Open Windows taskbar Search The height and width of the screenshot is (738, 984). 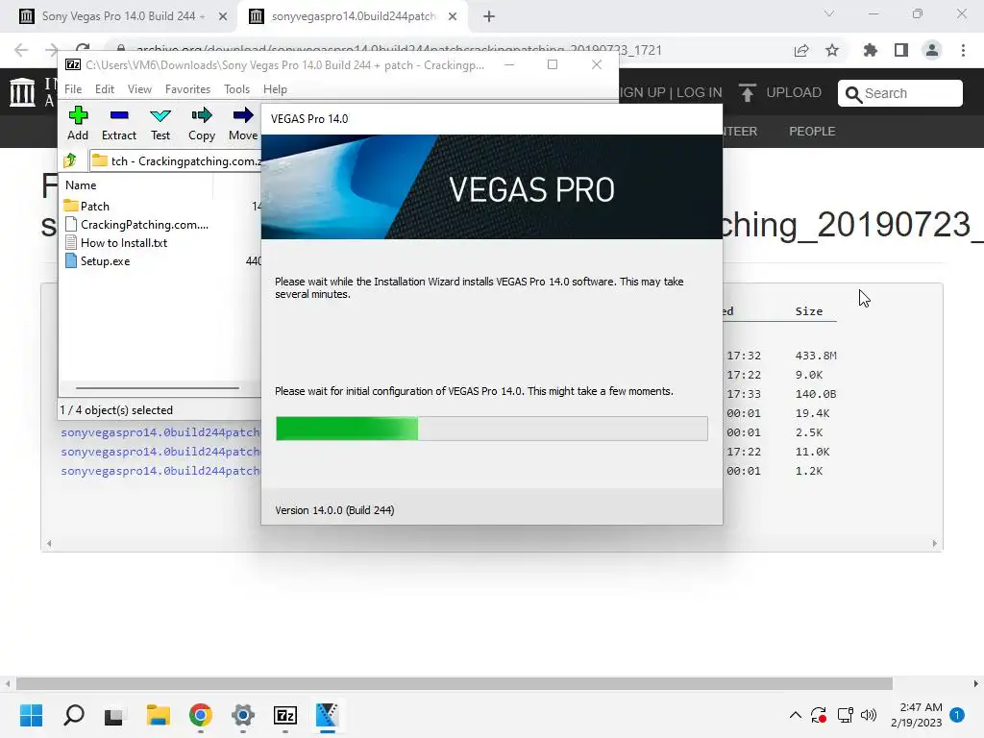tap(73, 715)
